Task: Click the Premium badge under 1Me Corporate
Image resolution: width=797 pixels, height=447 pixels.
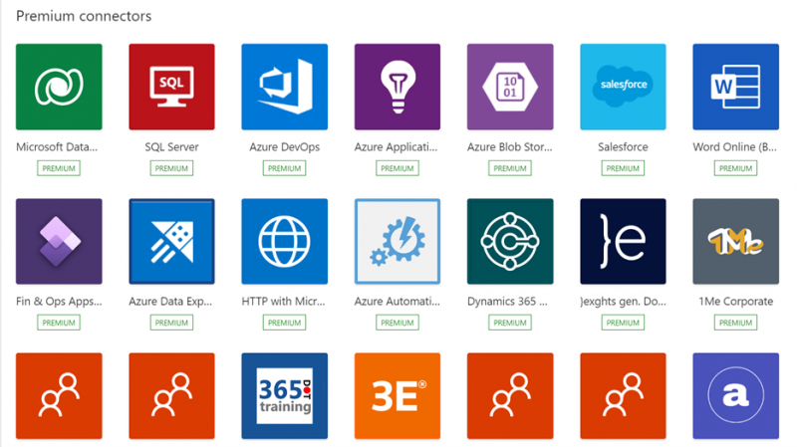Action: coord(735,323)
